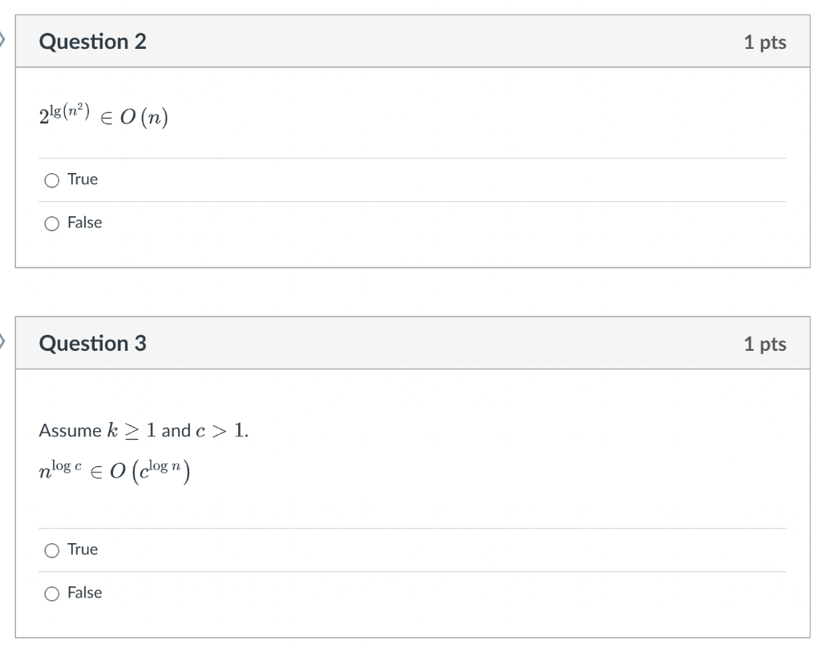821x648 pixels.
Task: Click the 1 pts label on Question 3
Action: click(766, 344)
